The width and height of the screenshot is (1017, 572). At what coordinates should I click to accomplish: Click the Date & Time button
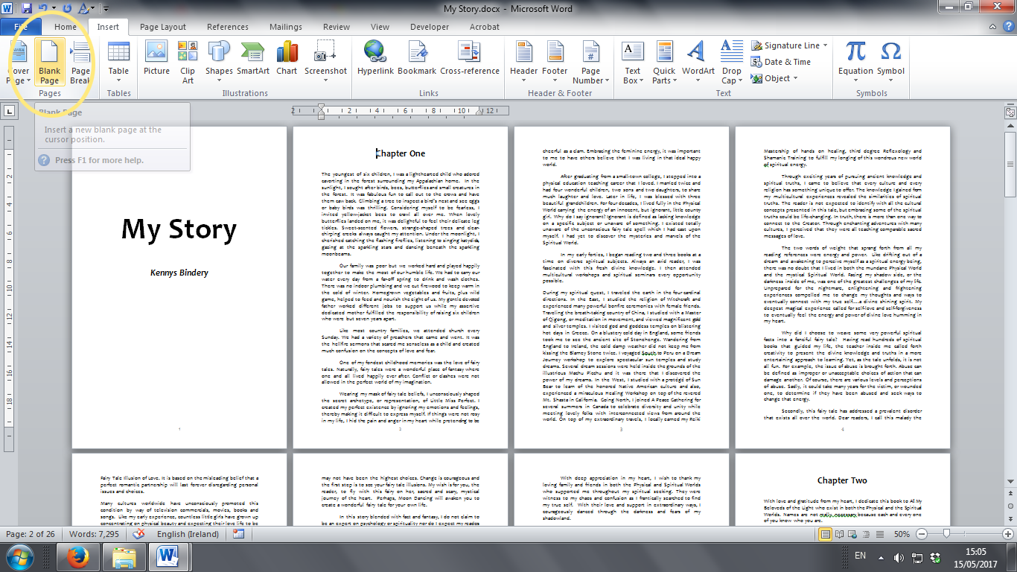click(x=782, y=62)
